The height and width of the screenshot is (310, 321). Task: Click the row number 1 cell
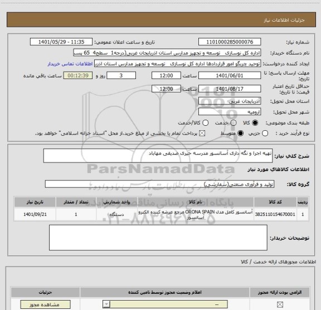pos(303,214)
